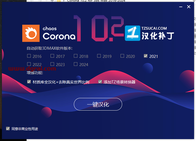The width and height of the screenshot is (196, 141).
Task: Check the 2022 version checkbox
Action: [29, 64]
